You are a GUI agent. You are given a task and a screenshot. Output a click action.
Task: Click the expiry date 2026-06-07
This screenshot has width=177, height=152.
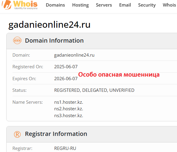point(66,79)
